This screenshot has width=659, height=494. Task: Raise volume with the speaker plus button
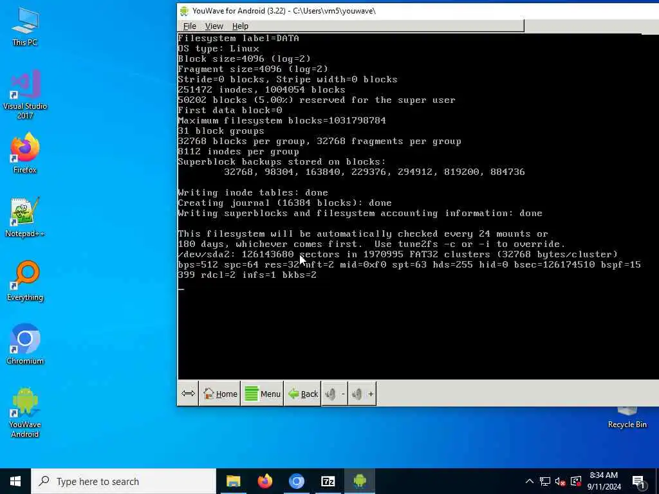click(362, 394)
